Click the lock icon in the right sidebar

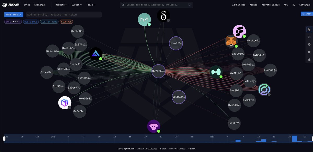tap(309, 59)
